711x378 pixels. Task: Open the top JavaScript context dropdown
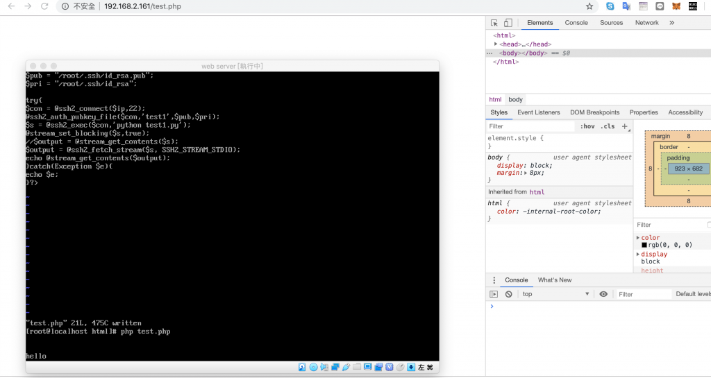556,294
